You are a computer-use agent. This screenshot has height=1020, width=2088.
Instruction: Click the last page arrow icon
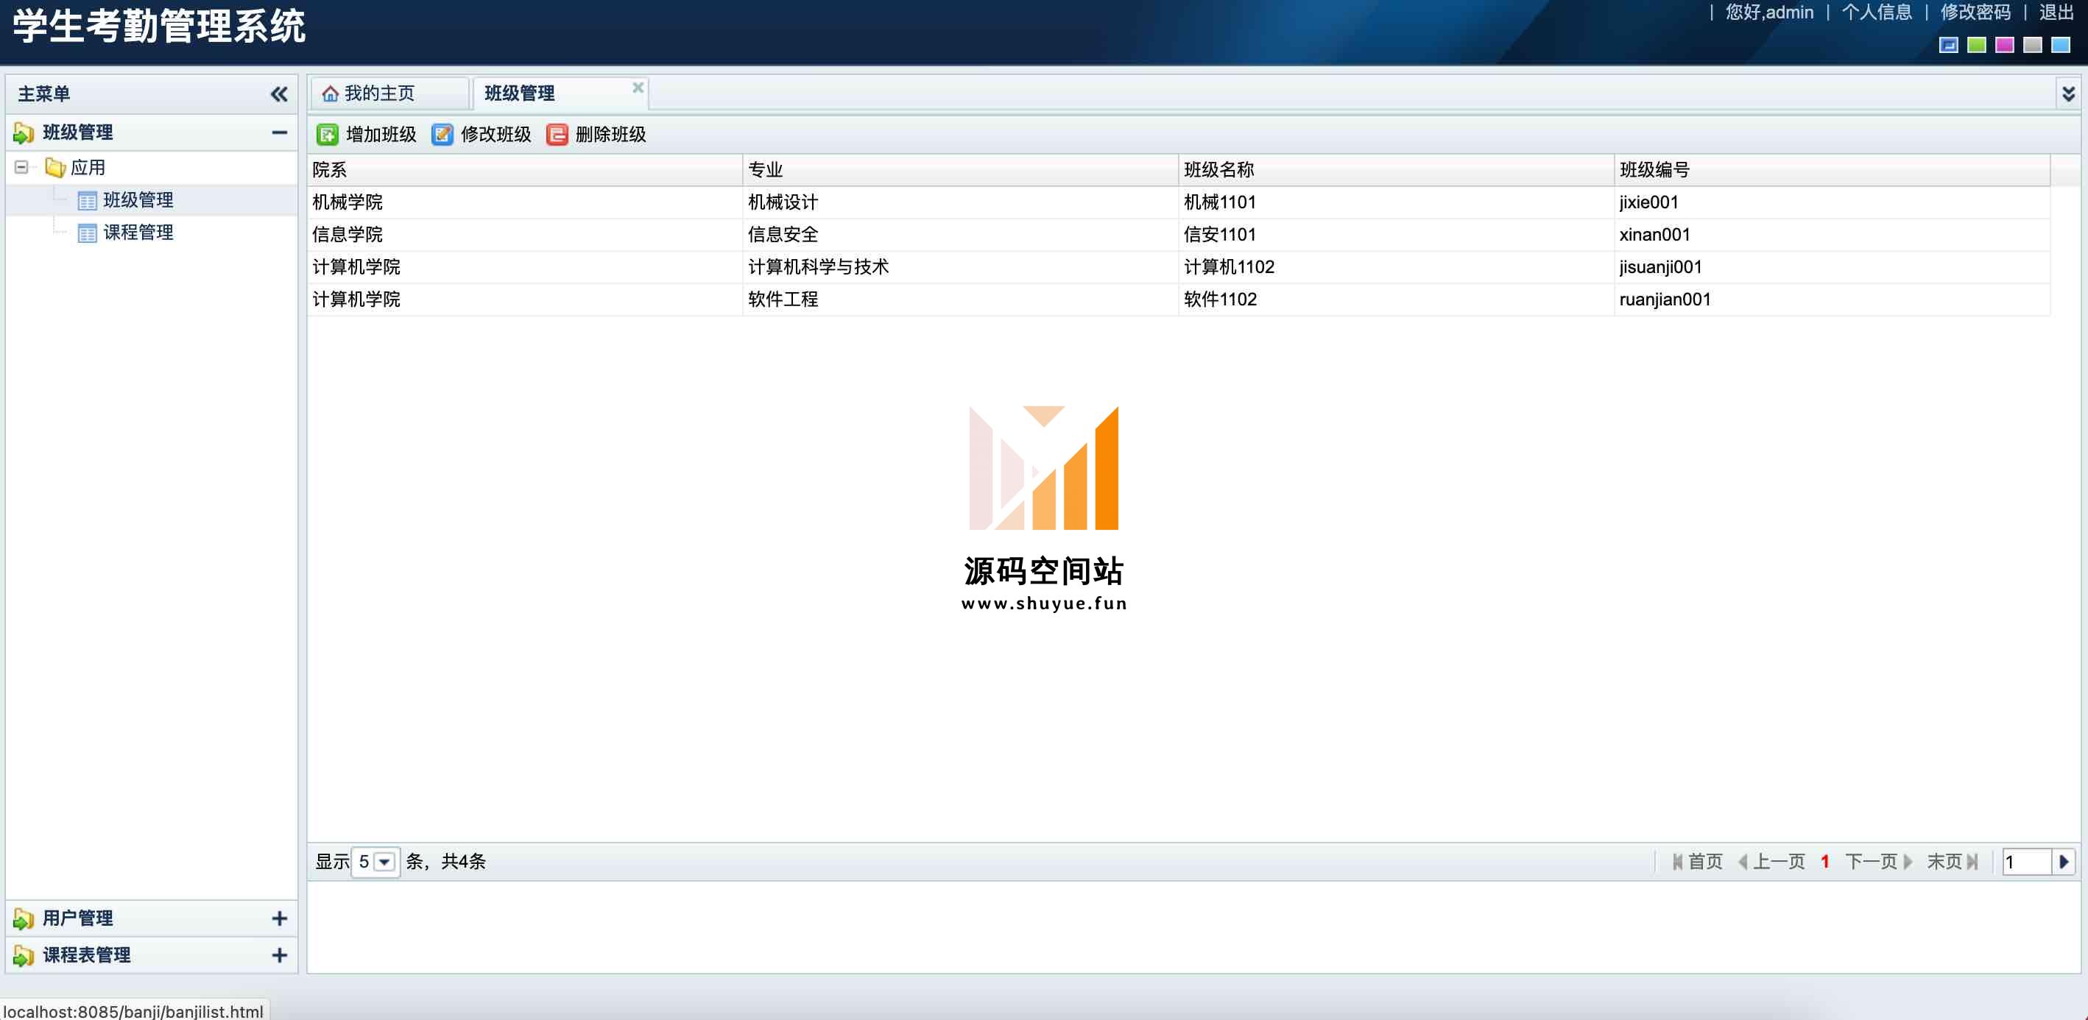pos(1972,862)
